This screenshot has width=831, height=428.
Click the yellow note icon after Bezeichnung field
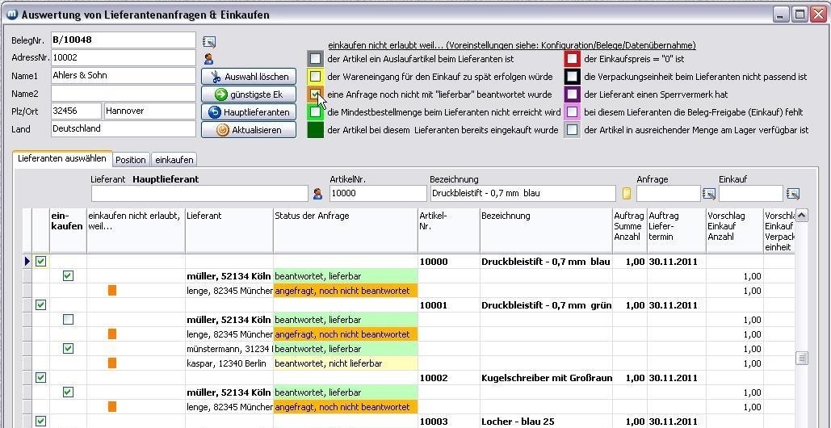[x=626, y=194]
